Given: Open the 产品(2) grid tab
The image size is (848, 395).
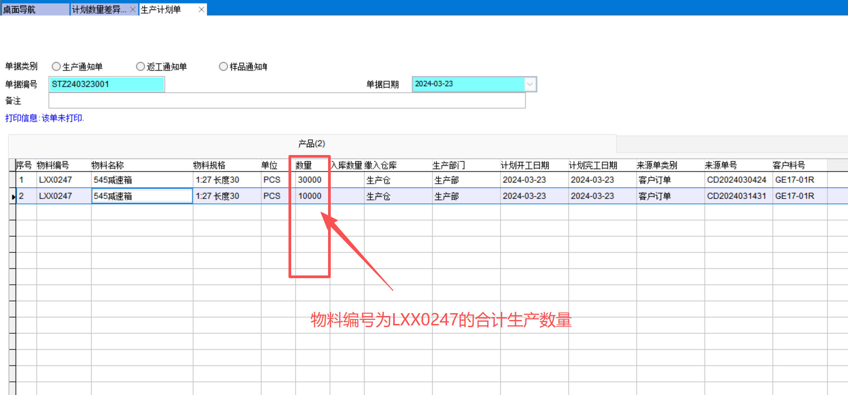Looking at the screenshot, I should pyautogui.click(x=311, y=144).
